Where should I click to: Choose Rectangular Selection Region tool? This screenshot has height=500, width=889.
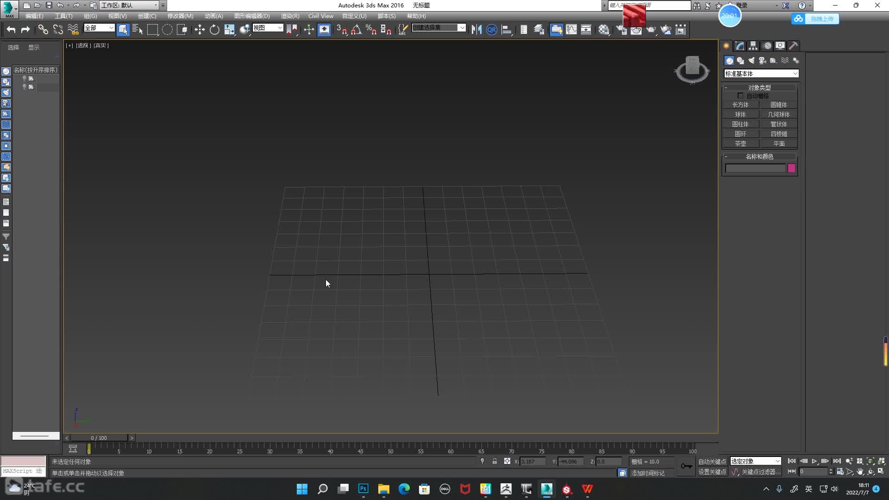coord(152,30)
